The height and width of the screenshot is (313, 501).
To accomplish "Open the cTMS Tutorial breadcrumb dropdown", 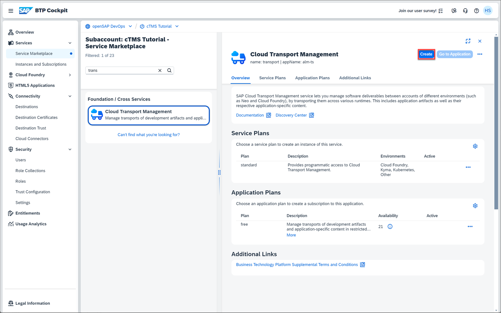I will (x=177, y=26).
